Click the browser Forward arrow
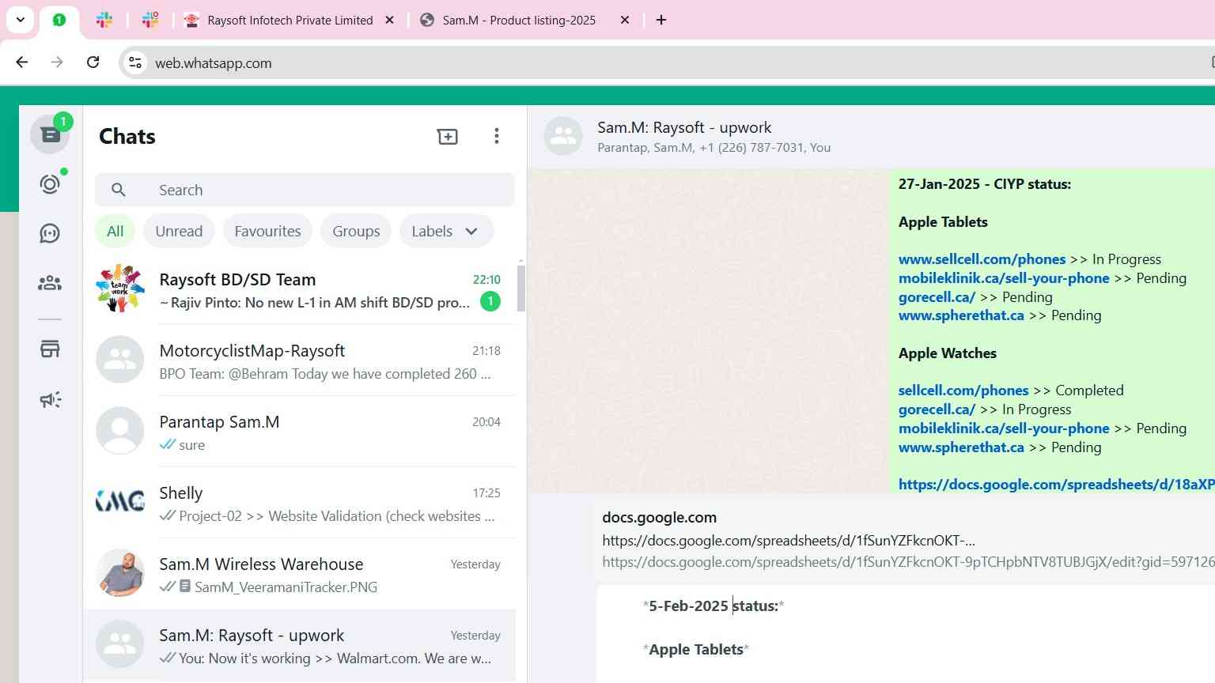1215x683 pixels. pyautogui.click(x=57, y=62)
